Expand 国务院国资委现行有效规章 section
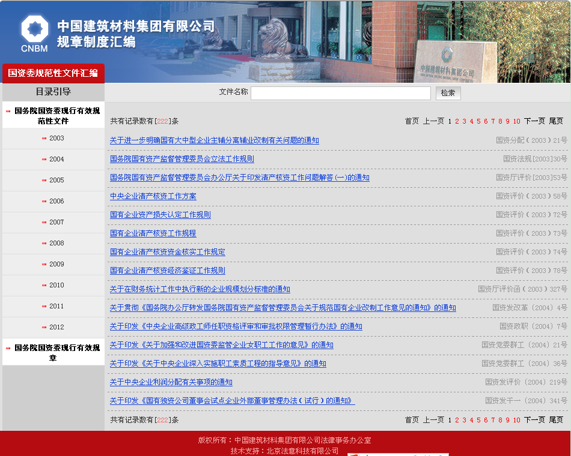571x456 pixels. point(53,352)
